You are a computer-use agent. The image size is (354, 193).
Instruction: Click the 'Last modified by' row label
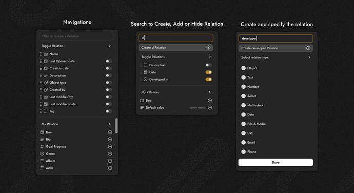coord(61,96)
